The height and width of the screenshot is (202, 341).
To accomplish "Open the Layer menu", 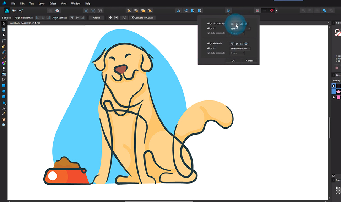I will pyautogui.click(x=42, y=4).
